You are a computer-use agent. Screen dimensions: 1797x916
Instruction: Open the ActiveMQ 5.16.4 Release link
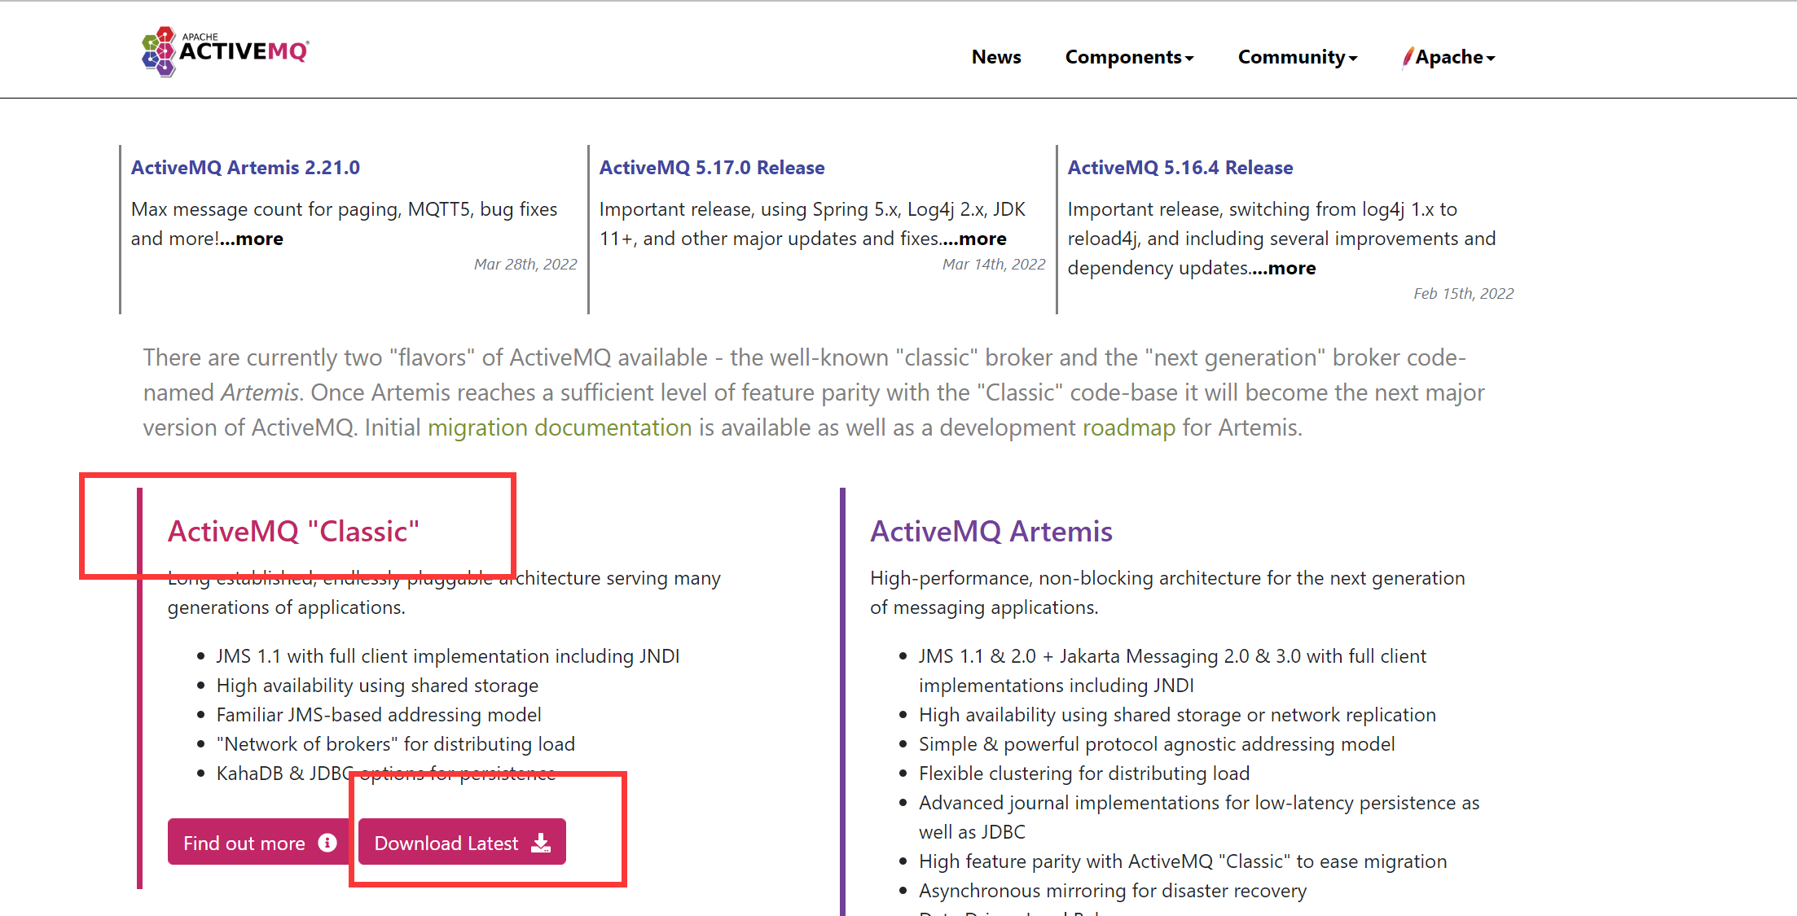point(1180,168)
